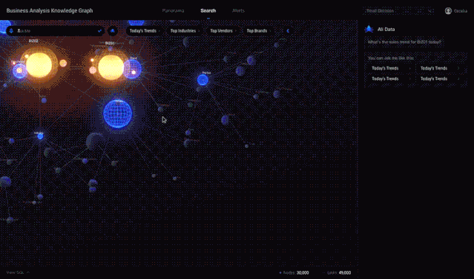Select the BI202 glowing yellow sun node
474x279 pixels.
[x=39, y=65]
